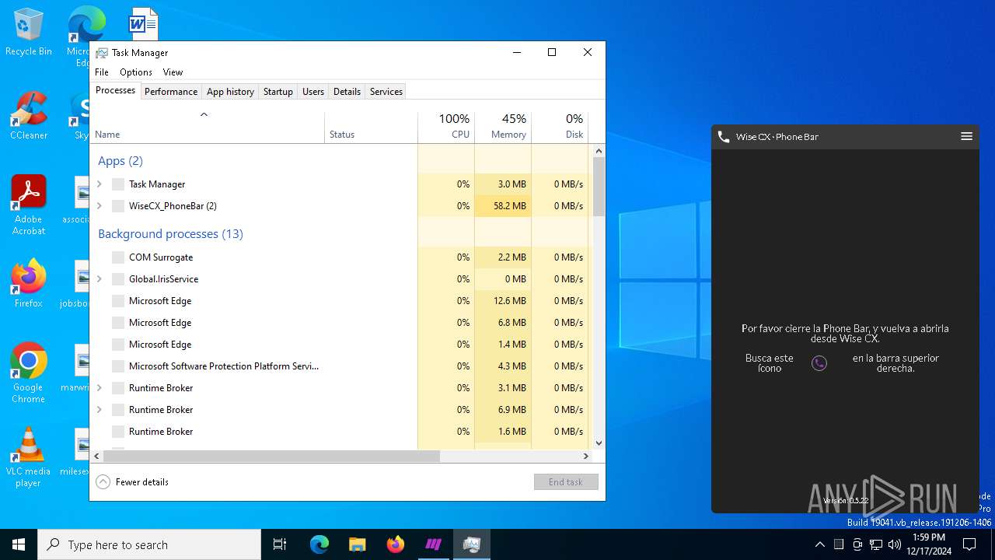Expand the WiseCX_PhoneBar (2) process group
The image size is (995, 560).
coord(99,206)
